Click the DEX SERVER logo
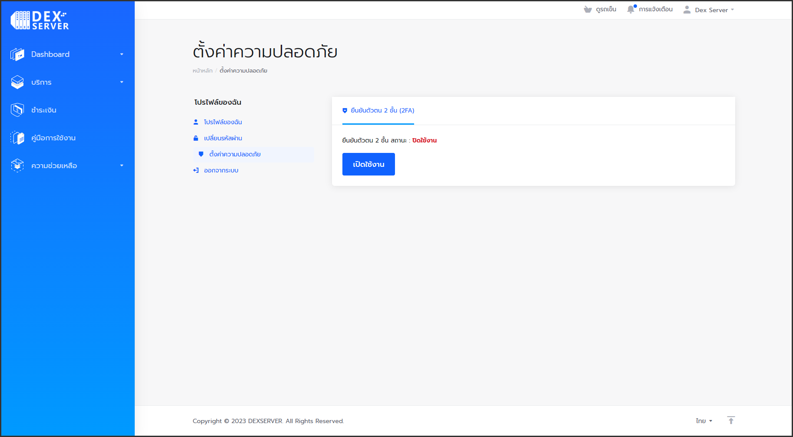793x437 pixels. 39,20
